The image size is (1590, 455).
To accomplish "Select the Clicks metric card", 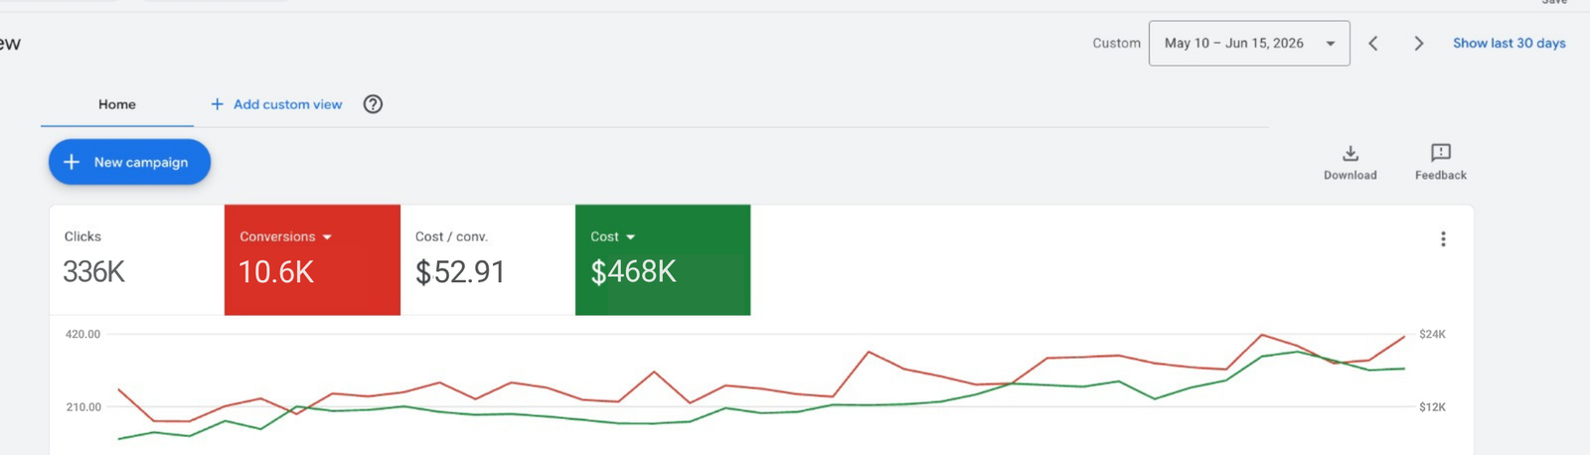I will (137, 260).
